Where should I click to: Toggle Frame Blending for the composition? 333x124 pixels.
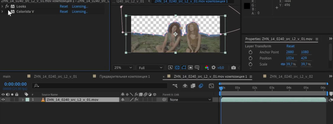click(193, 86)
